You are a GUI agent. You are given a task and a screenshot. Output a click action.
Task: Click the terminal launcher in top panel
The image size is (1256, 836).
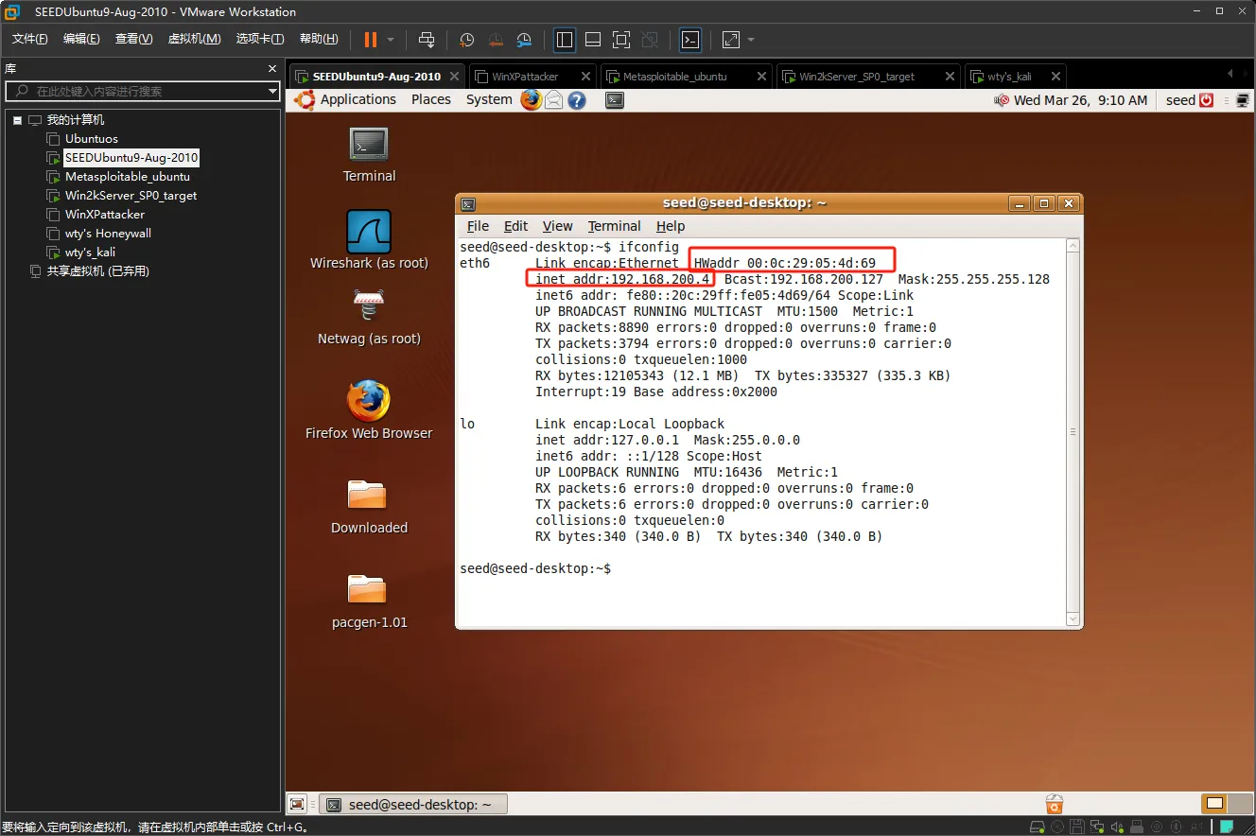coord(615,100)
